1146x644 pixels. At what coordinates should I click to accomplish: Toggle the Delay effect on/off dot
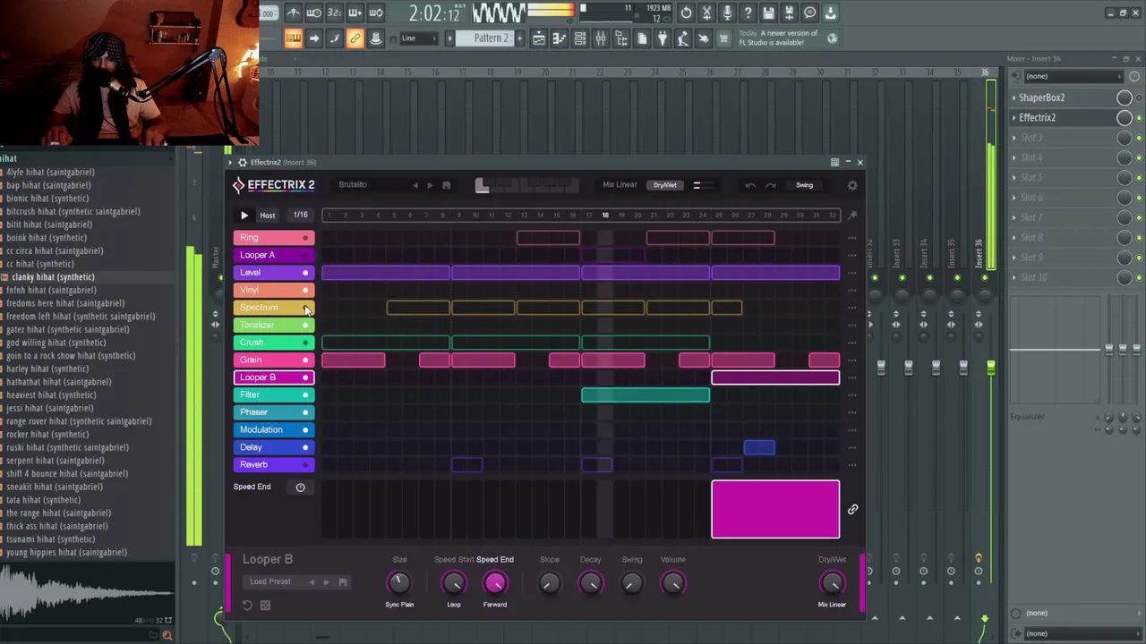305,447
